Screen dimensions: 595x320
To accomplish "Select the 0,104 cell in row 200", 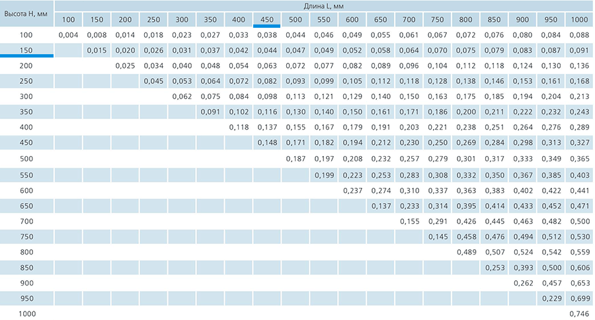I will [x=438, y=65].
